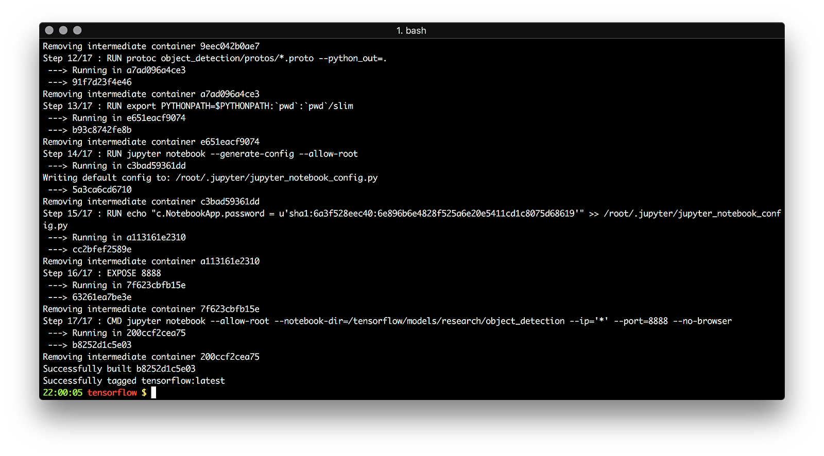Click 'Running in a113161e2310' line
The image size is (824, 456).
[117, 238]
